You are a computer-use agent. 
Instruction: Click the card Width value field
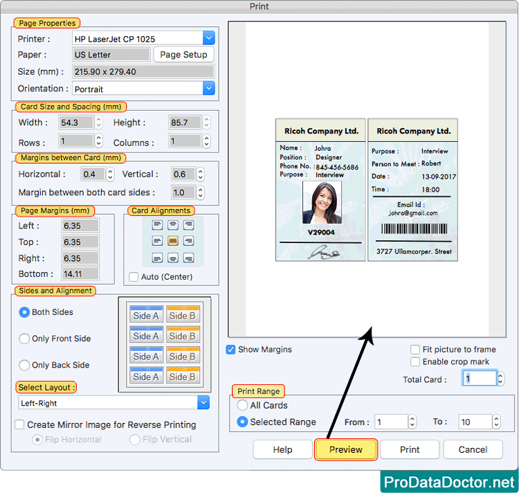tap(76, 123)
